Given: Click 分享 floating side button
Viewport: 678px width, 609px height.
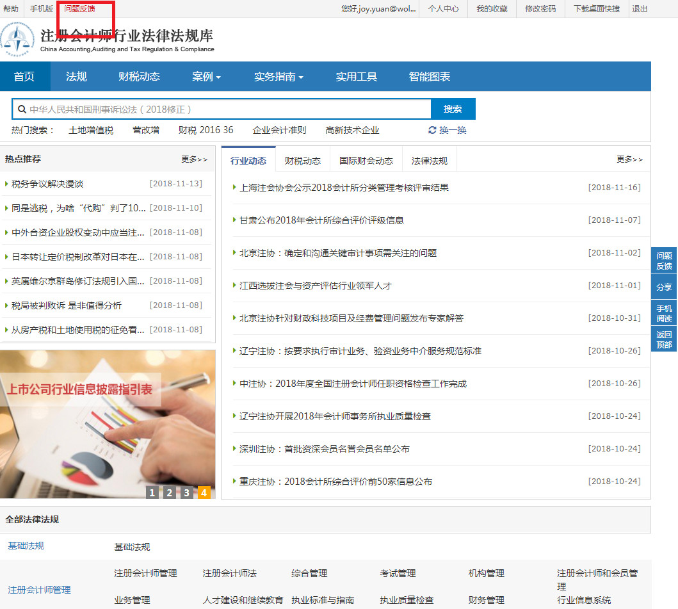Looking at the screenshot, I should 664,288.
